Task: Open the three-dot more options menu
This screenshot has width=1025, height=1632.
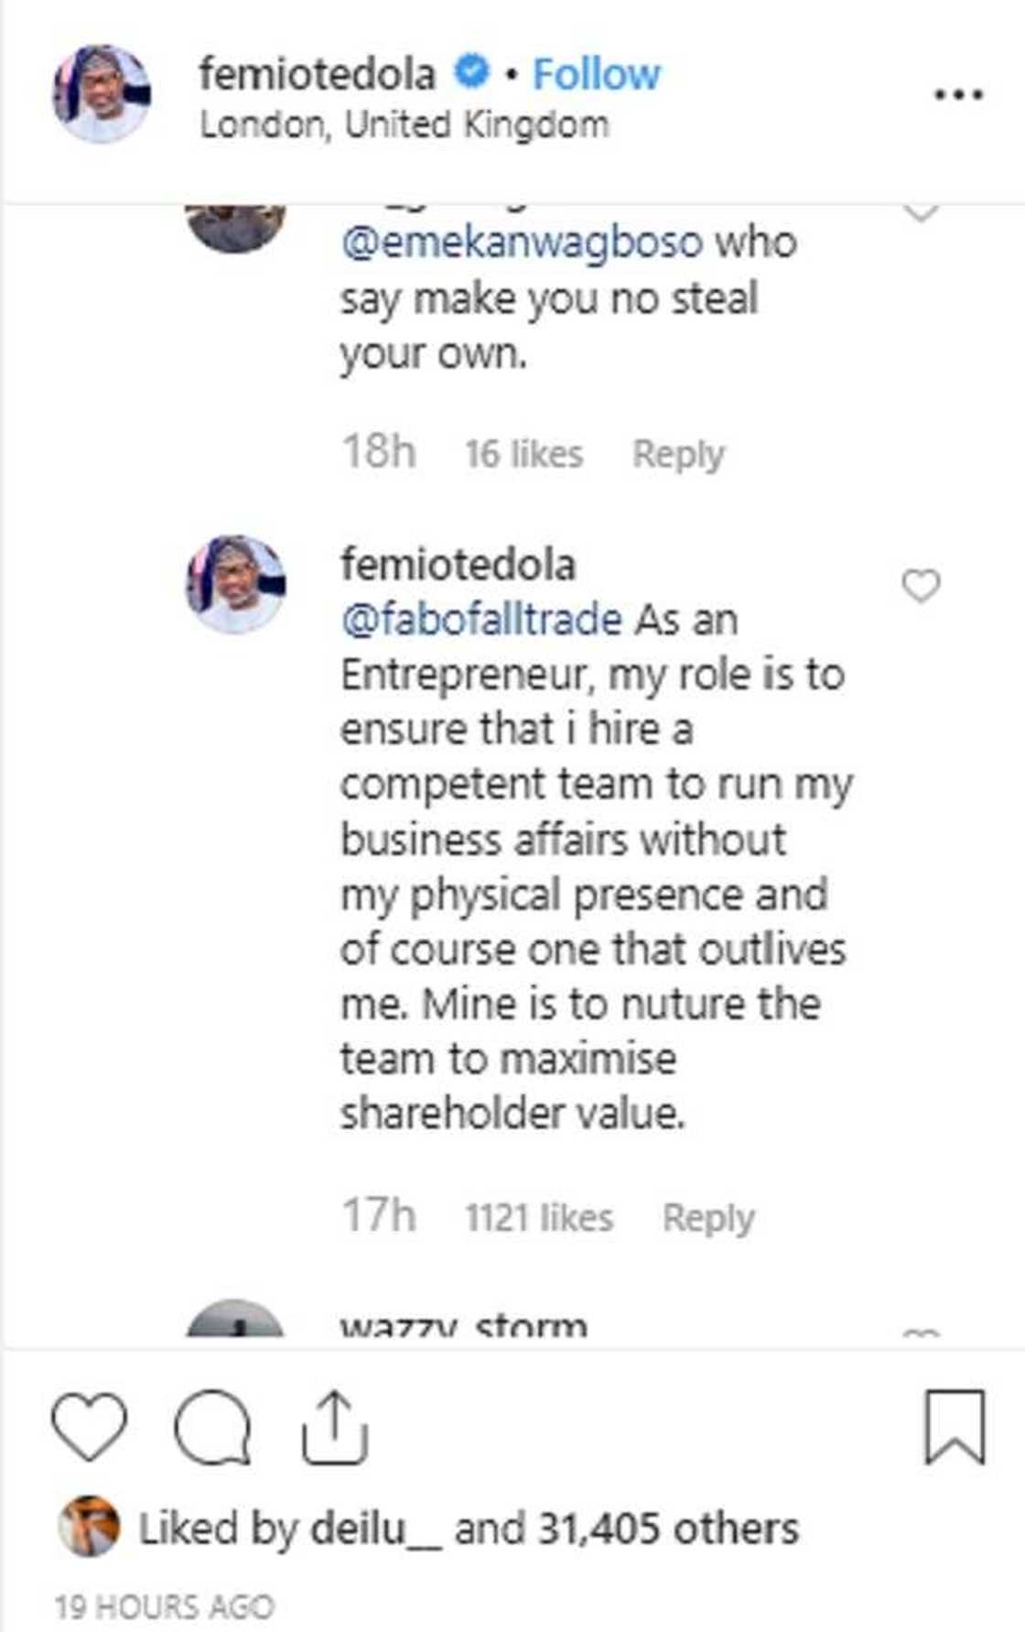Action: coord(958,94)
